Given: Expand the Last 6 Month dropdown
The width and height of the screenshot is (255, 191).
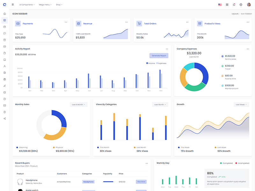Looking at the screenshot, I should coord(78,104).
